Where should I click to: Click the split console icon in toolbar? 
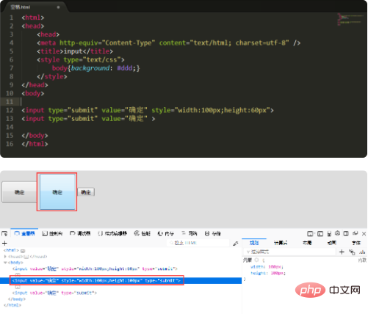(x=320, y=234)
